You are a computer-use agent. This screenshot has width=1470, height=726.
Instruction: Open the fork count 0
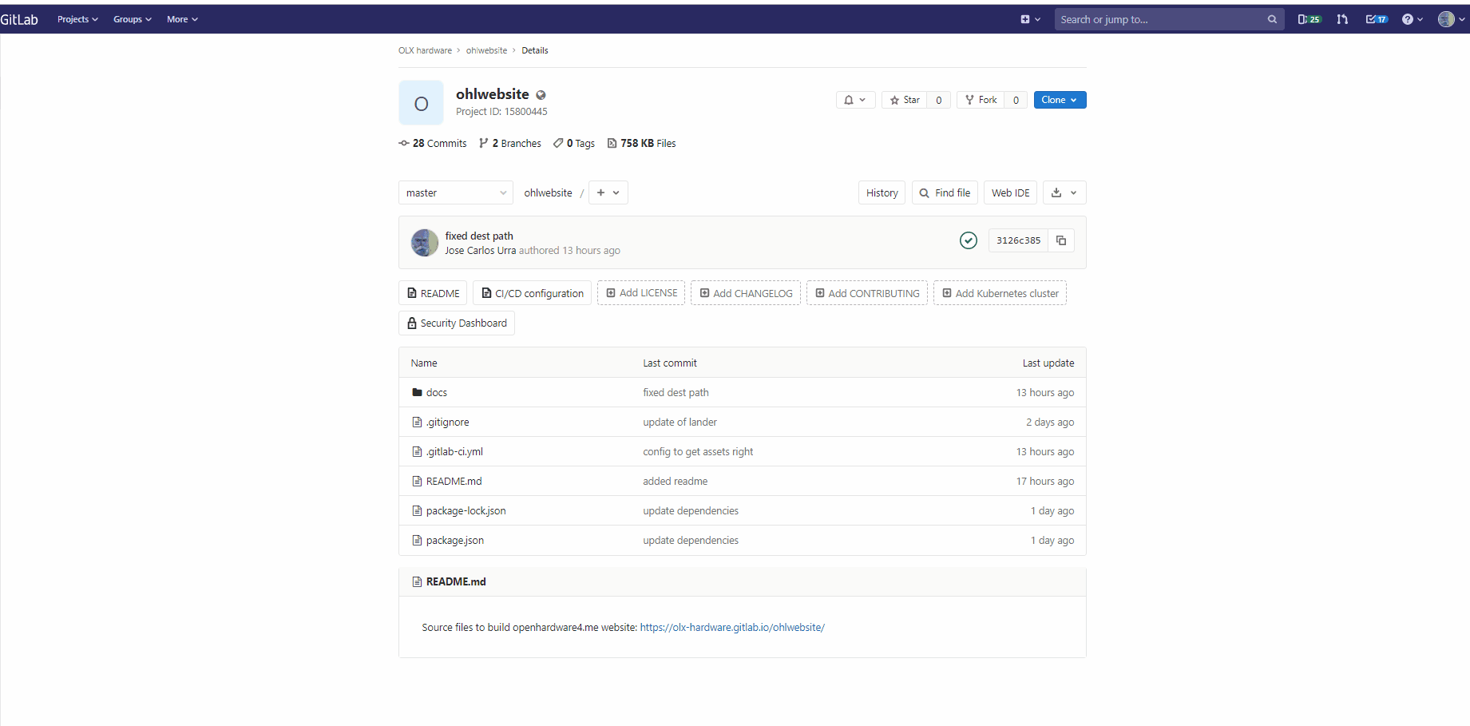[x=1016, y=100]
